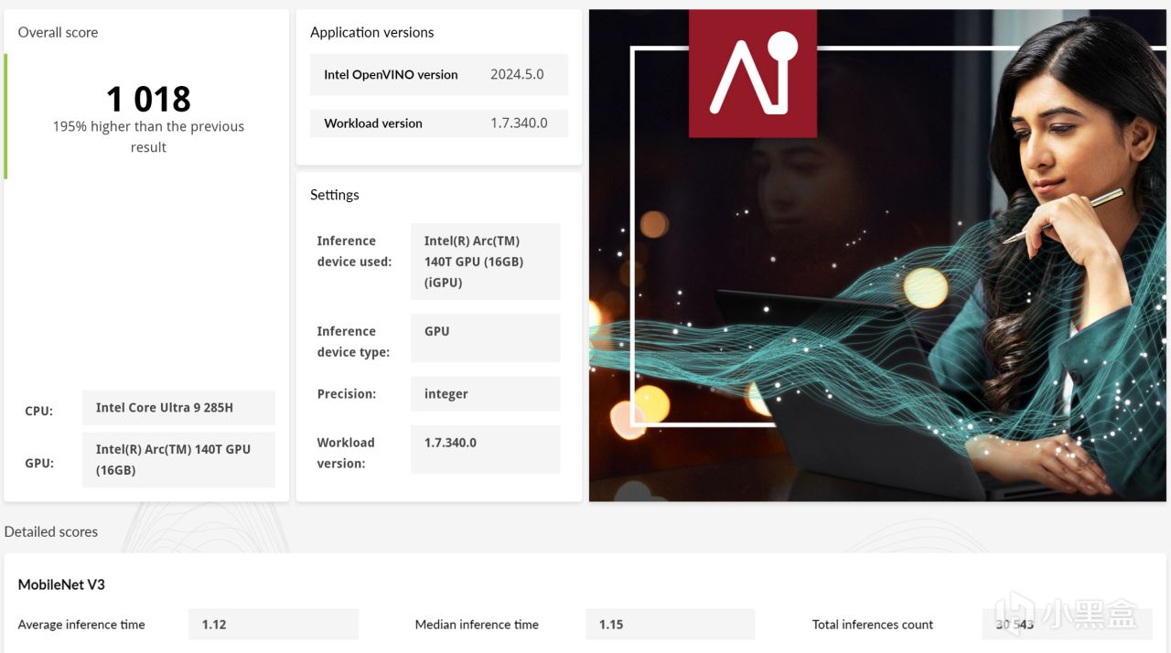
Task: Click the Settings heading
Action: pyautogui.click(x=335, y=195)
